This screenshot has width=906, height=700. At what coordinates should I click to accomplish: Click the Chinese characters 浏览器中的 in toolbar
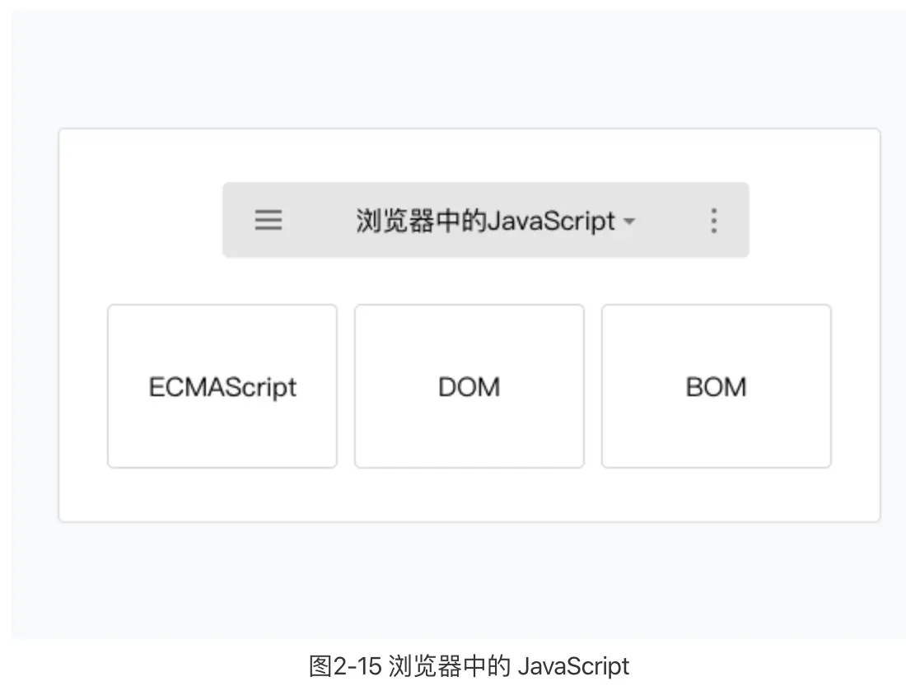(421, 221)
